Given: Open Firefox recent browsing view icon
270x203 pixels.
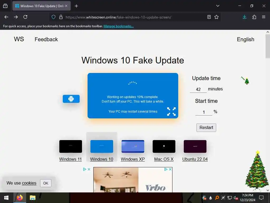Looking at the screenshot, I should (x=5, y=6).
